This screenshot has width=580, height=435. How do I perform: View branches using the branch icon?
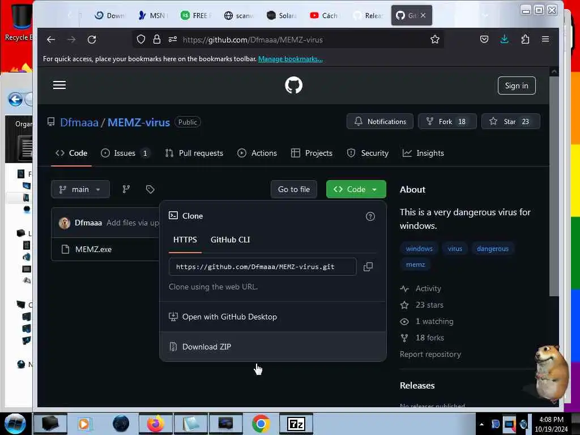pos(126,189)
